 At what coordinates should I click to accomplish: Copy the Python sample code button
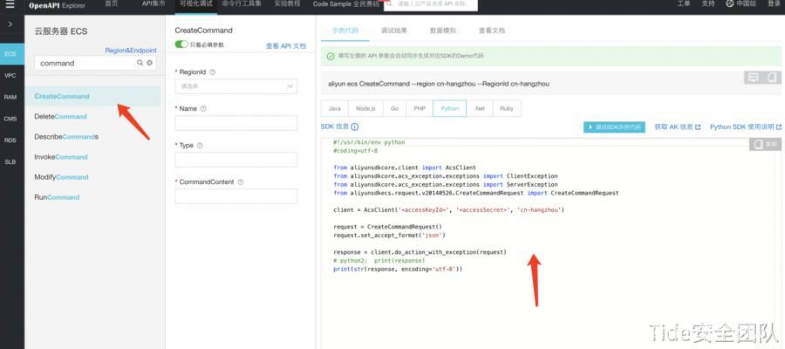click(x=766, y=144)
